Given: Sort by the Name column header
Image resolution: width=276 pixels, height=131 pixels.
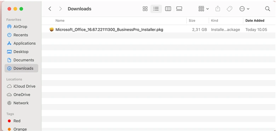Looking at the screenshot, I should point(60,21).
